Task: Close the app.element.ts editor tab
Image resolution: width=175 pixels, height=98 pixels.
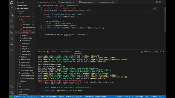Action: (56, 2)
